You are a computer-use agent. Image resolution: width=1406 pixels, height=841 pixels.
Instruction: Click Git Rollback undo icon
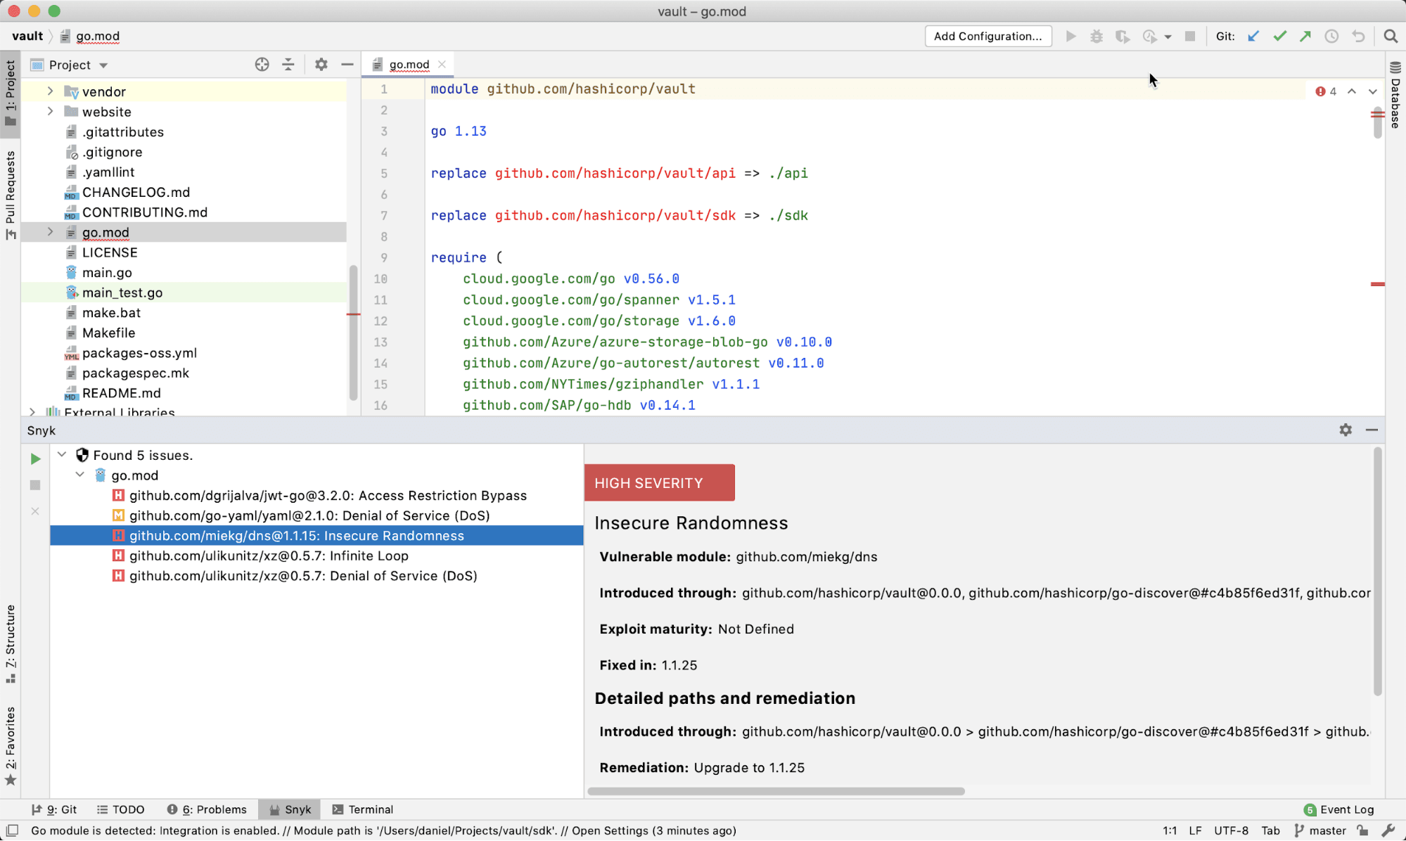click(x=1358, y=36)
